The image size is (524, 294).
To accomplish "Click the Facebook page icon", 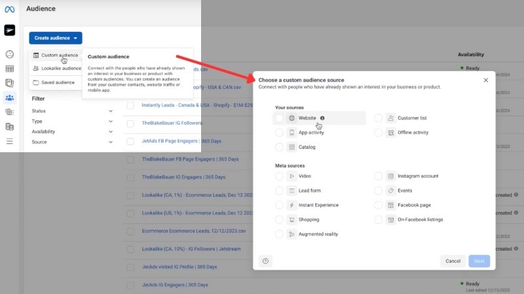I will [390, 205].
